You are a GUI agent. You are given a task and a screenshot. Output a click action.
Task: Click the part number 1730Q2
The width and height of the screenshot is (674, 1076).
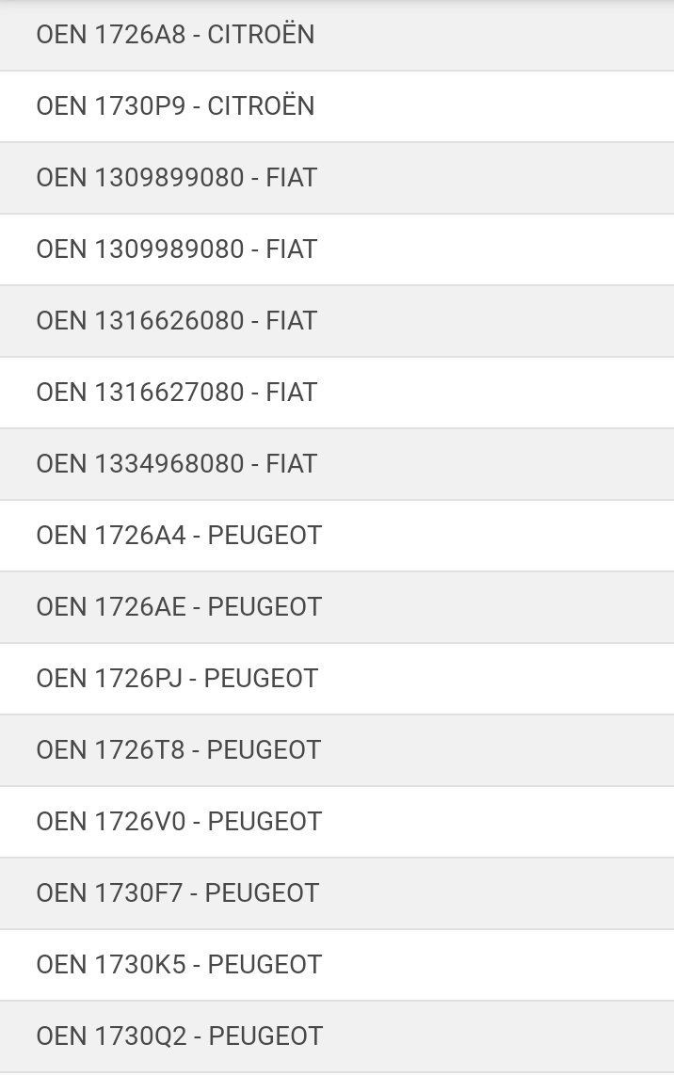(x=141, y=1036)
